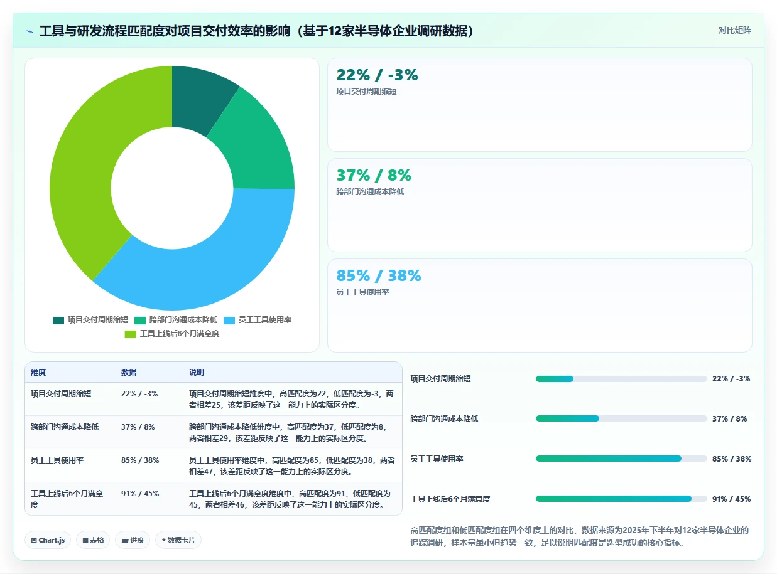Click the description mentioning 两者相差47

[292, 465]
